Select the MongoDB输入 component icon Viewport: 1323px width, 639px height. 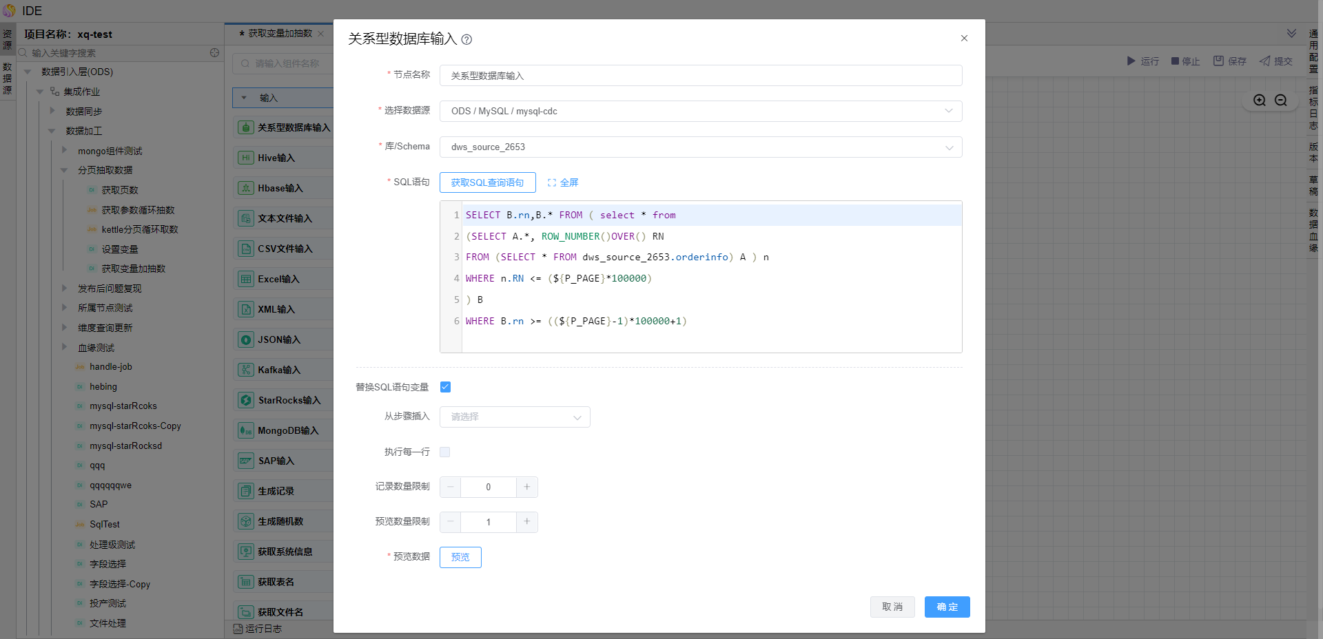pyautogui.click(x=246, y=430)
